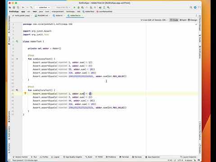The width and height of the screenshot is (216, 162).
Task: Click the Sync/reload toolbar icon
Action: pyautogui.click(x=18, y=7)
